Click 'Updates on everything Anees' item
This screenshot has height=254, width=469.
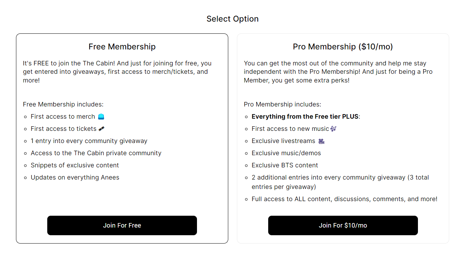pos(75,177)
